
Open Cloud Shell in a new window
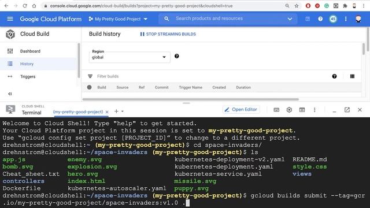tap(347, 110)
